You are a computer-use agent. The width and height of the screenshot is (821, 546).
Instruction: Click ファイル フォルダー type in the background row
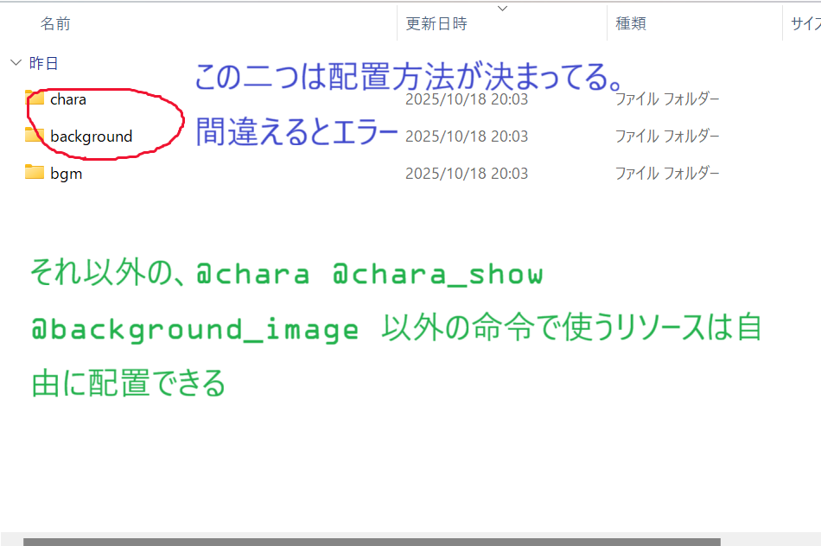coord(667,136)
